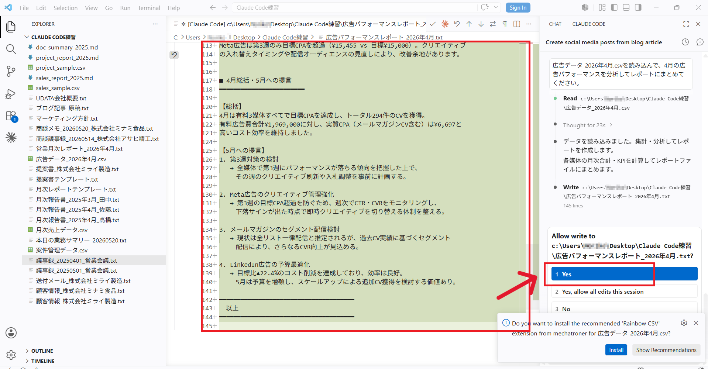The image size is (708, 369).
Task: Install the Rainbow CSV extension
Action: click(x=616, y=350)
